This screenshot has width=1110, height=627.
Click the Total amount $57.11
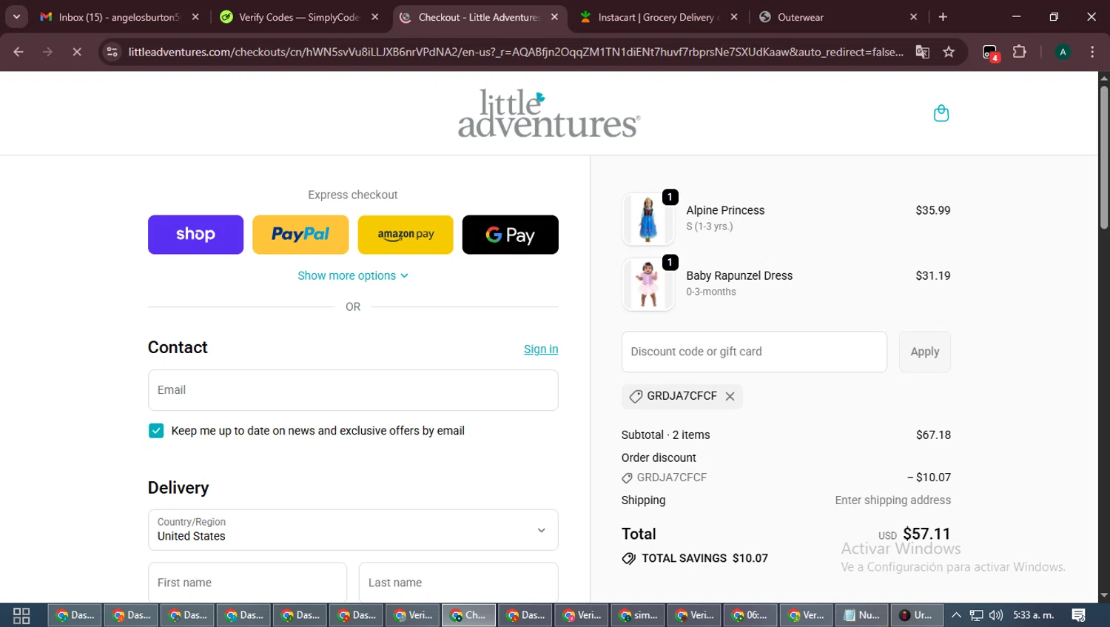(926, 534)
